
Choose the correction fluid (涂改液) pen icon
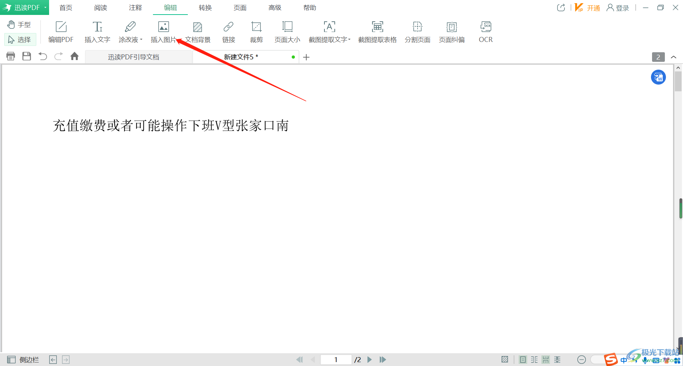[x=130, y=27]
